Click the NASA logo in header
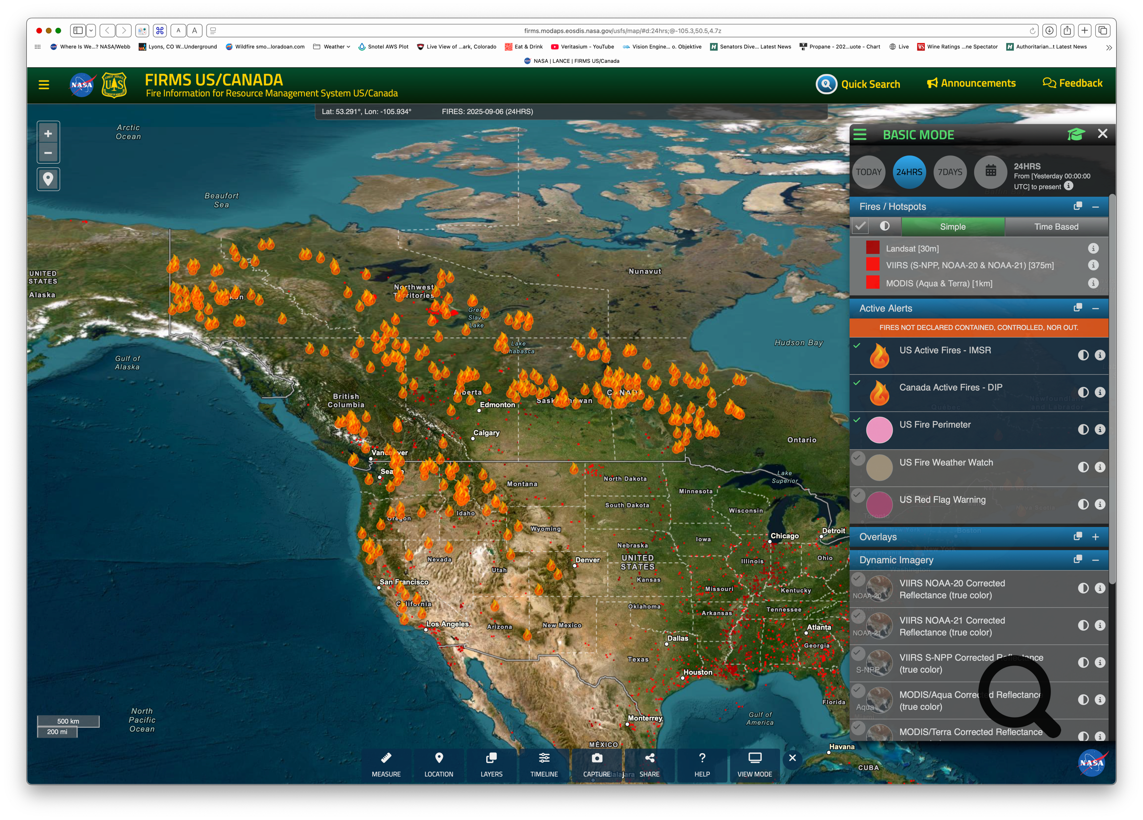 (x=82, y=85)
